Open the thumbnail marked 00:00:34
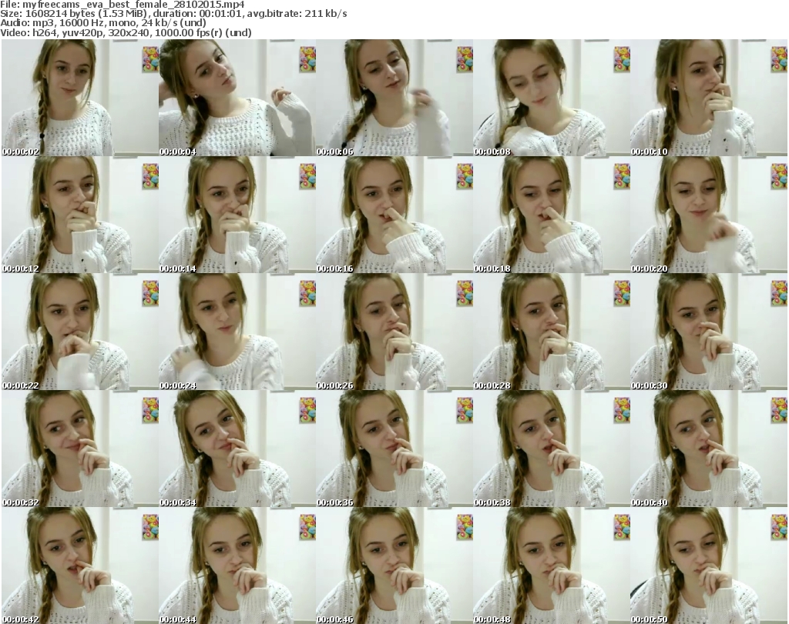The image size is (789, 624). (x=237, y=449)
